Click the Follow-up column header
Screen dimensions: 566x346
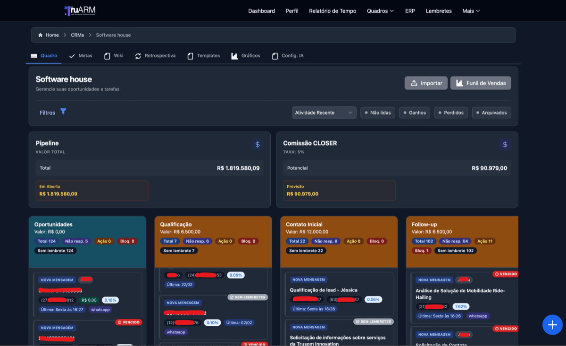(x=462, y=242)
